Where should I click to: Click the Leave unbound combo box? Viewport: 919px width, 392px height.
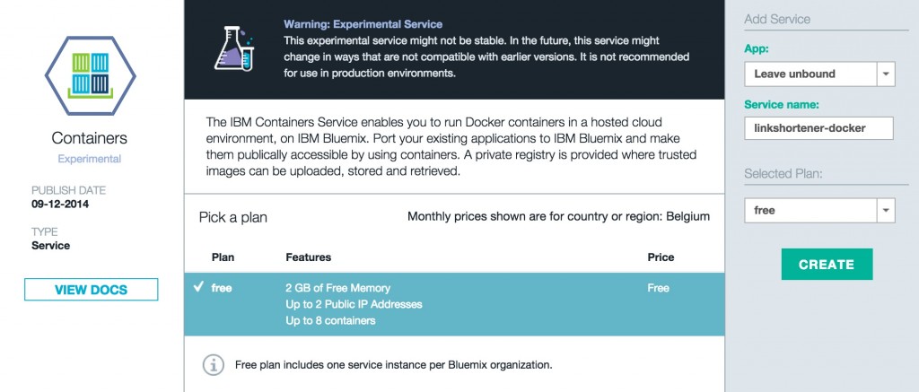click(819, 74)
